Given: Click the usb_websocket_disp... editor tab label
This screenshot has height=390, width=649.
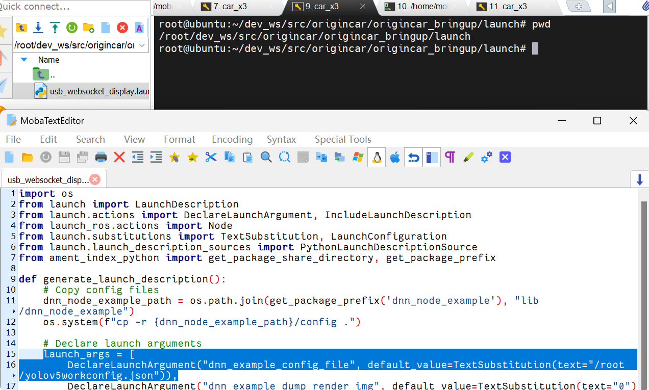Looking at the screenshot, I should (x=48, y=180).
